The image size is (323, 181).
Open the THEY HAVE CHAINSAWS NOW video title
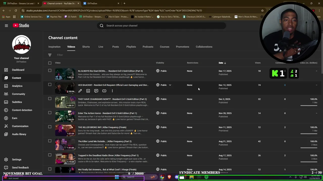point(112,99)
